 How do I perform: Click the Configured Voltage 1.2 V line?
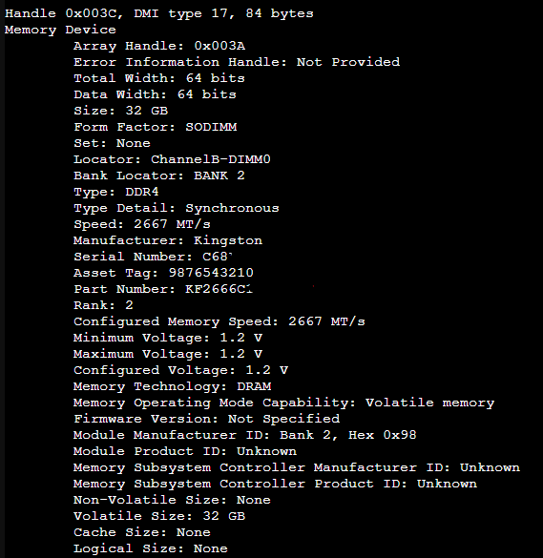(180, 370)
